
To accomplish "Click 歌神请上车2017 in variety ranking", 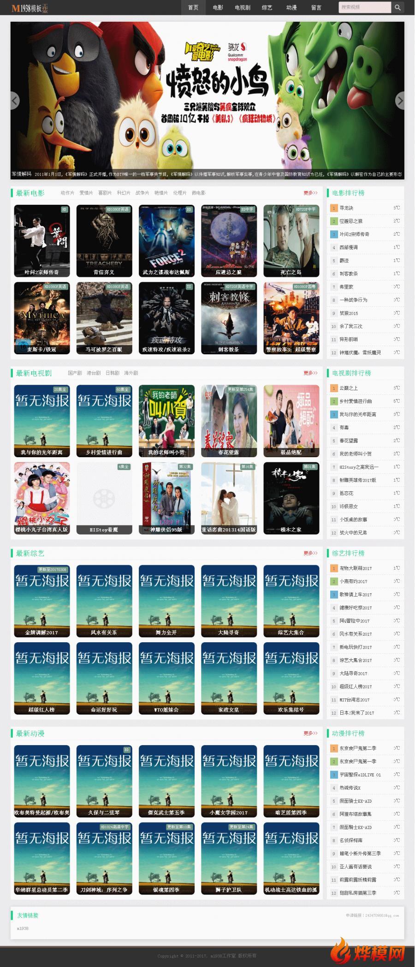I will 356,595.
